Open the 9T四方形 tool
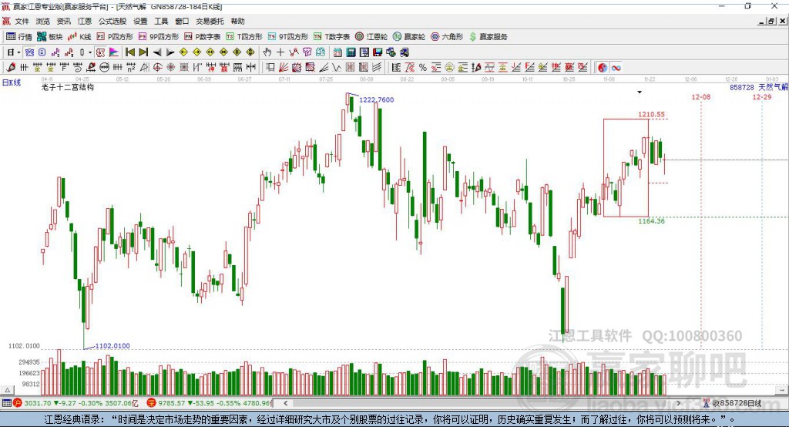789x427 pixels. coord(288,37)
